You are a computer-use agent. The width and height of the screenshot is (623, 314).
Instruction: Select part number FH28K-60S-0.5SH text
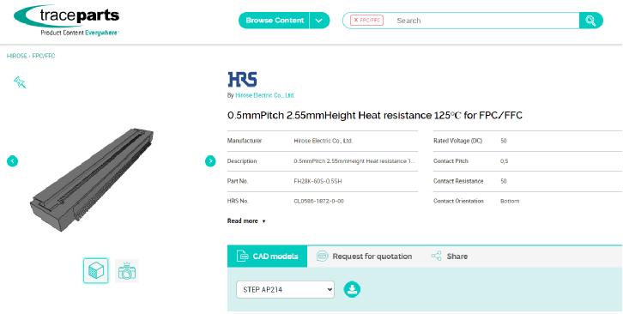click(x=318, y=181)
